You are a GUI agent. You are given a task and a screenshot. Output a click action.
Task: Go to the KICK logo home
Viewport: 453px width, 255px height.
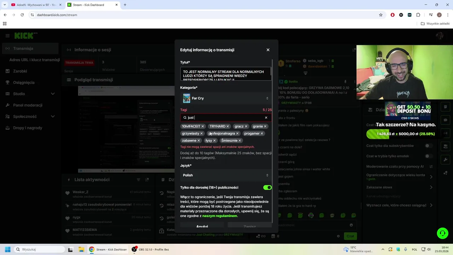pyautogui.click(x=25, y=35)
